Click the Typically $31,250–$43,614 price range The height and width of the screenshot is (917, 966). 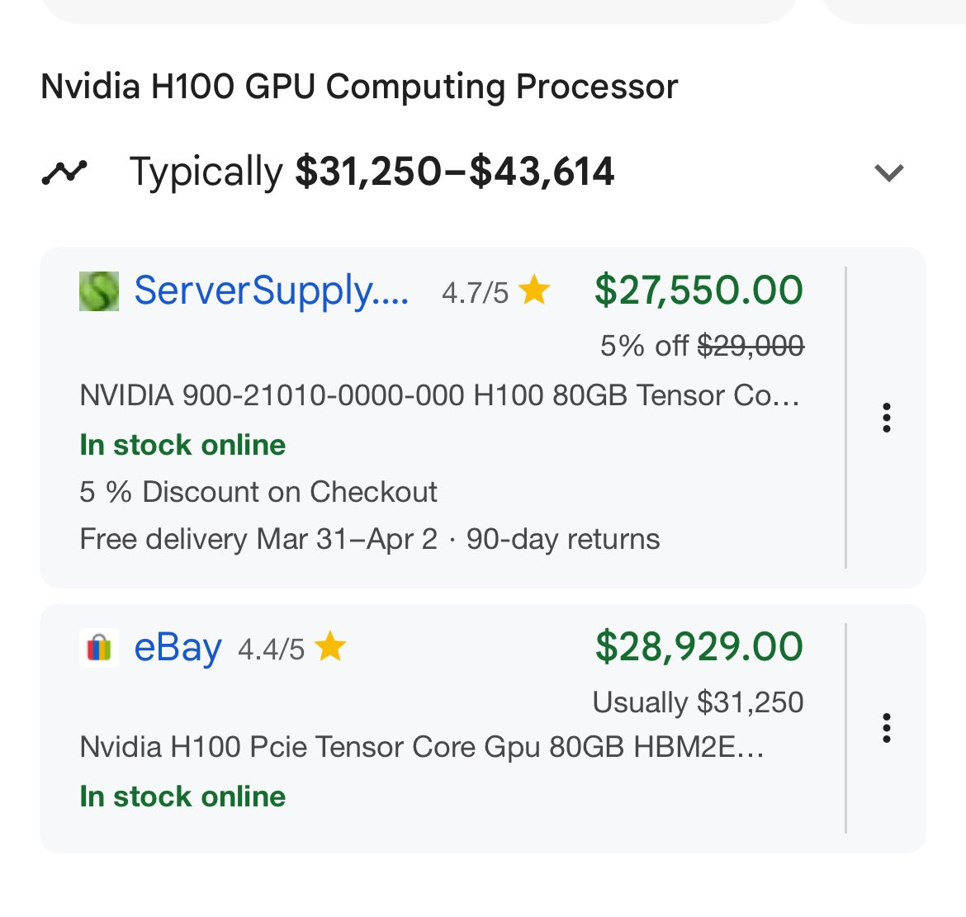372,172
